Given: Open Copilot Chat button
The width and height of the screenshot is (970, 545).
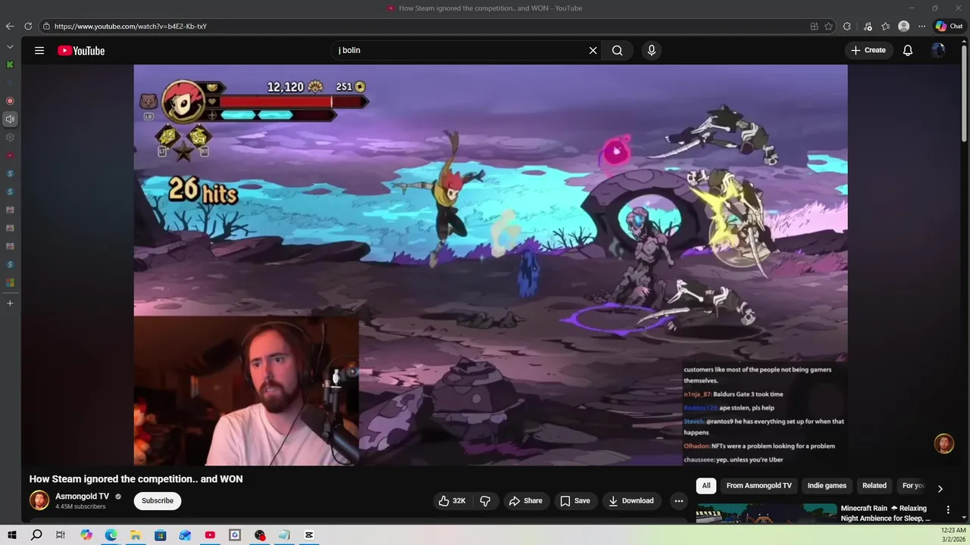Looking at the screenshot, I should (949, 26).
